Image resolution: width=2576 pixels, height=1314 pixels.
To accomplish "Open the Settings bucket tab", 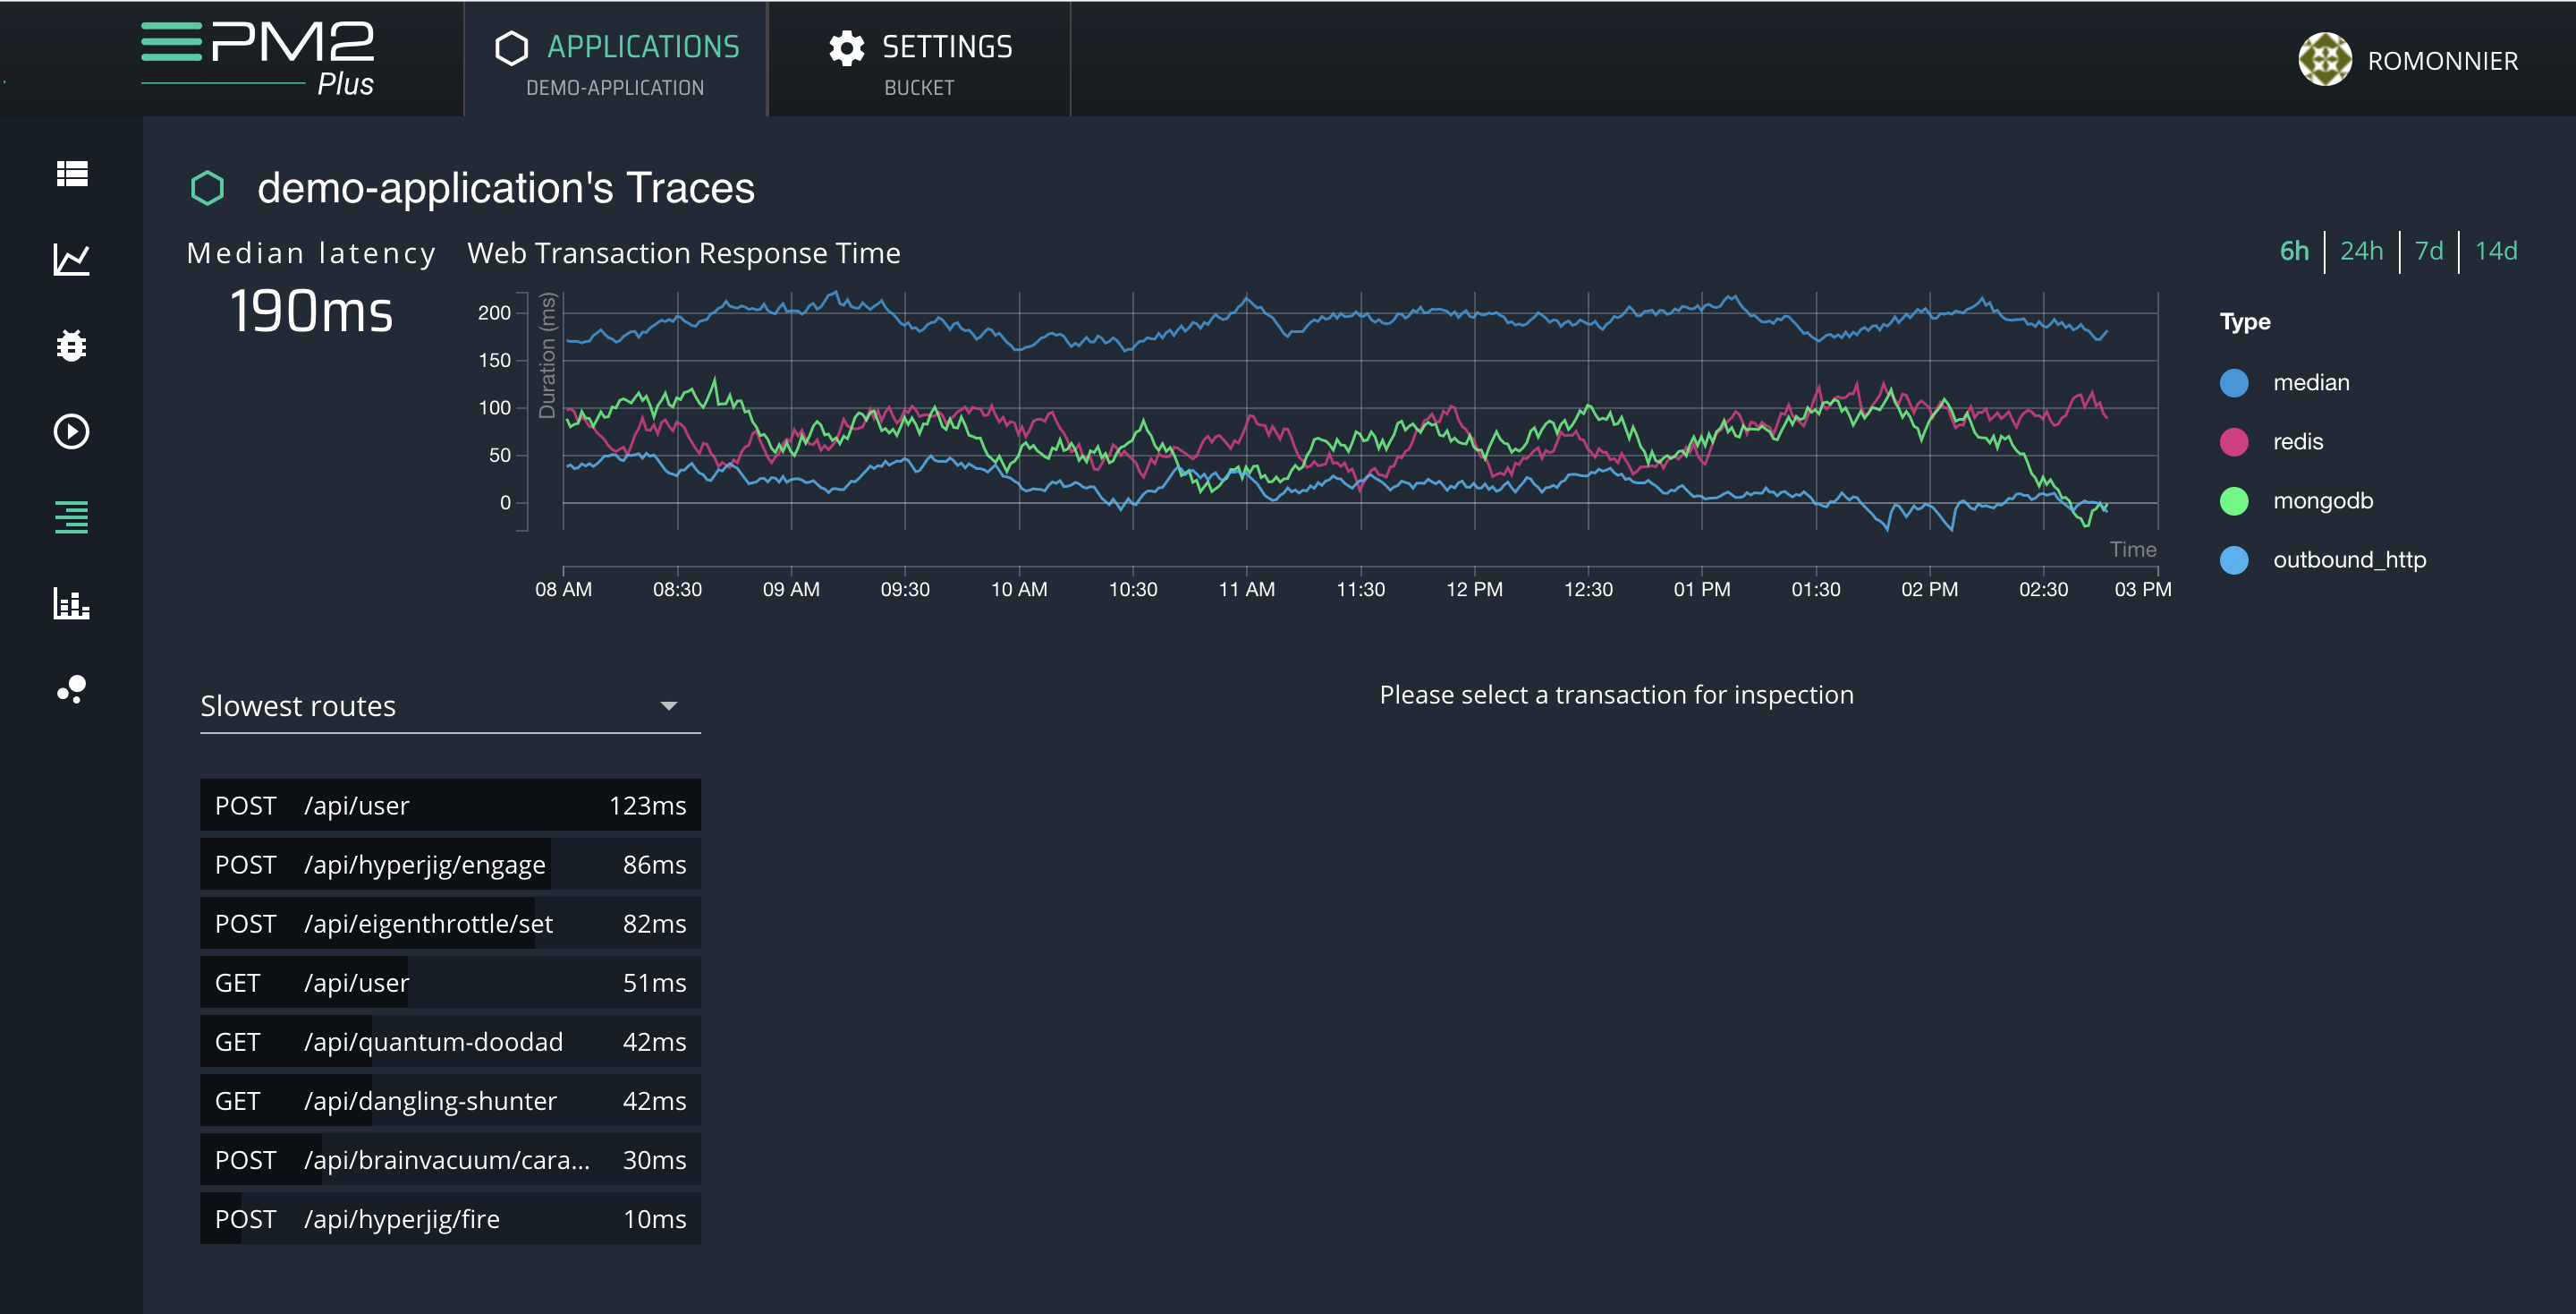I will (920, 59).
